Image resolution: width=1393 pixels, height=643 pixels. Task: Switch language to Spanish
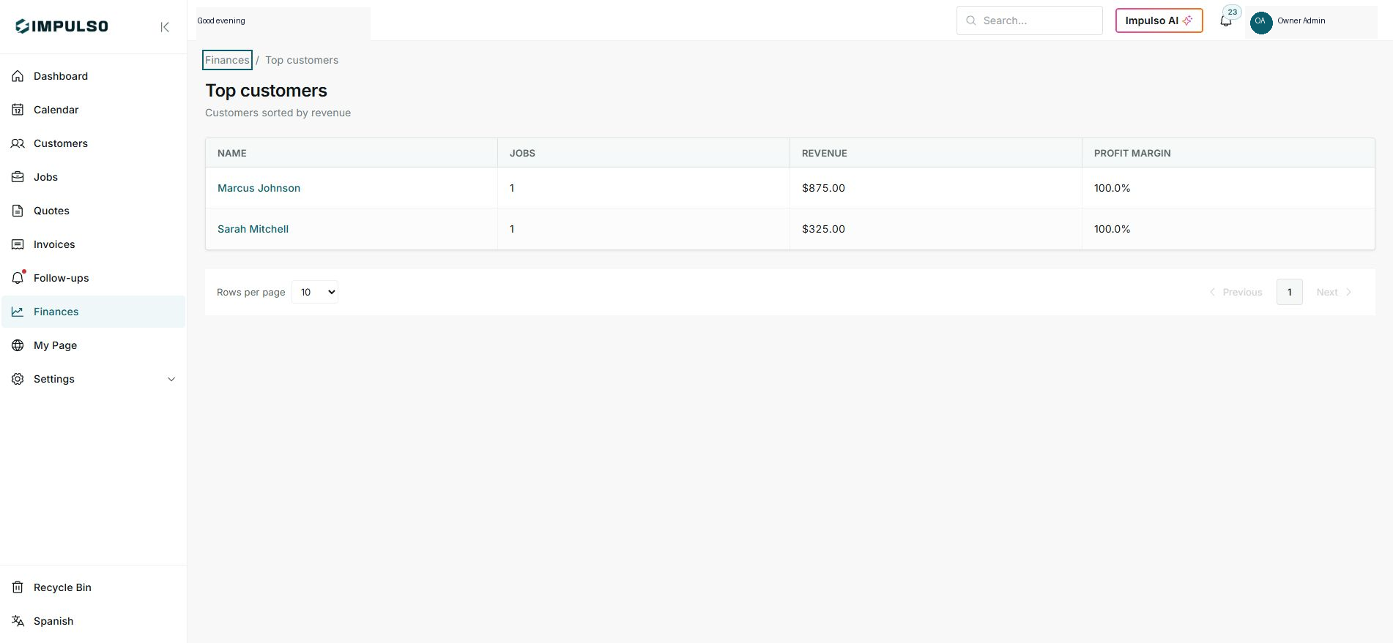(x=94, y=621)
